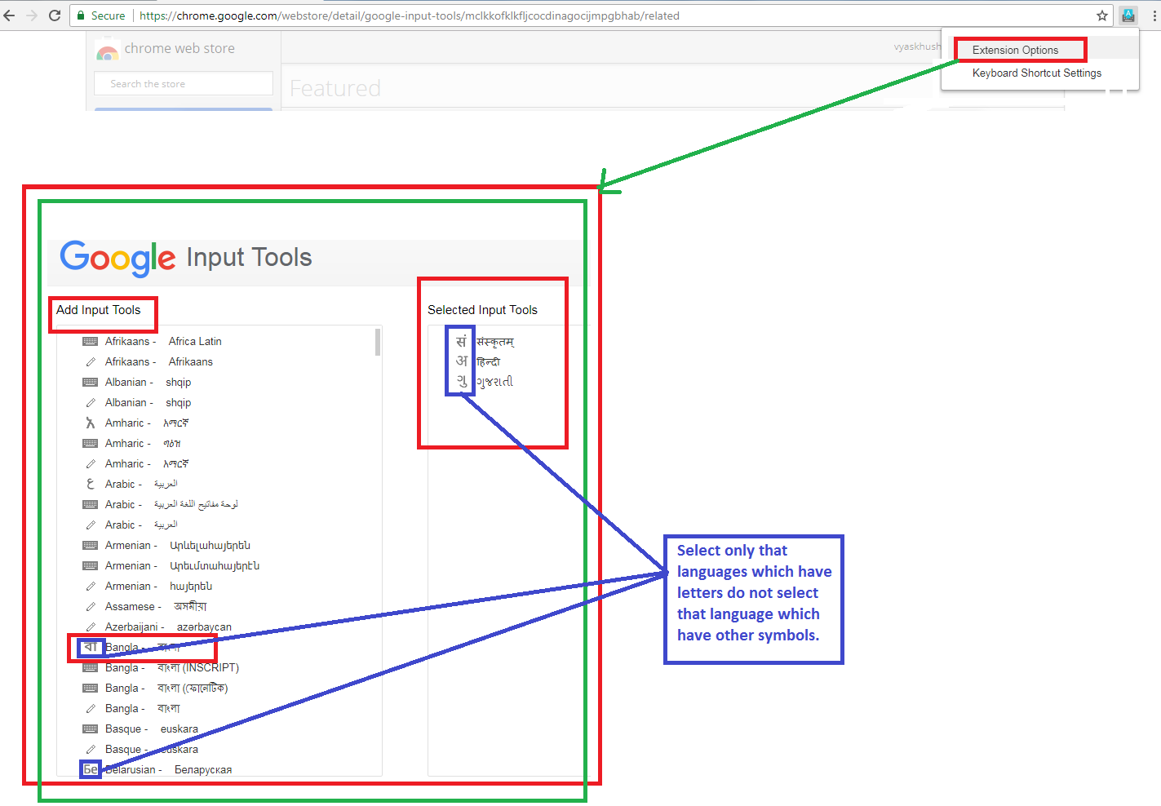The height and width of the screenshot is (806, 1161).
Task: Select the Belarusian Беларуская entry text
Action: (168, 770)
